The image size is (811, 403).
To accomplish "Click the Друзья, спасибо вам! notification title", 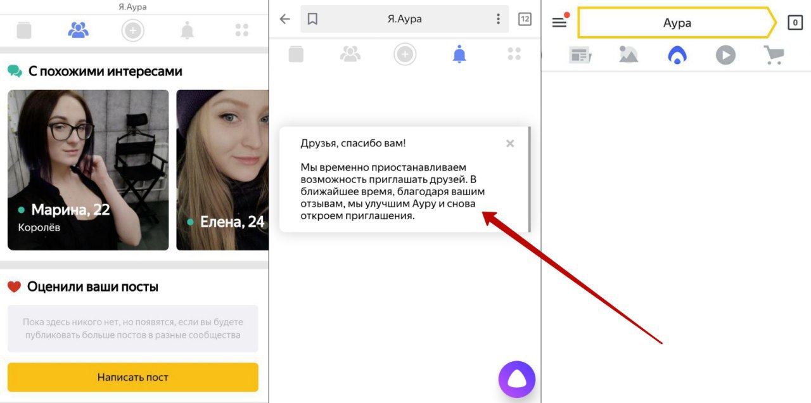I will [x=353, y=143].
